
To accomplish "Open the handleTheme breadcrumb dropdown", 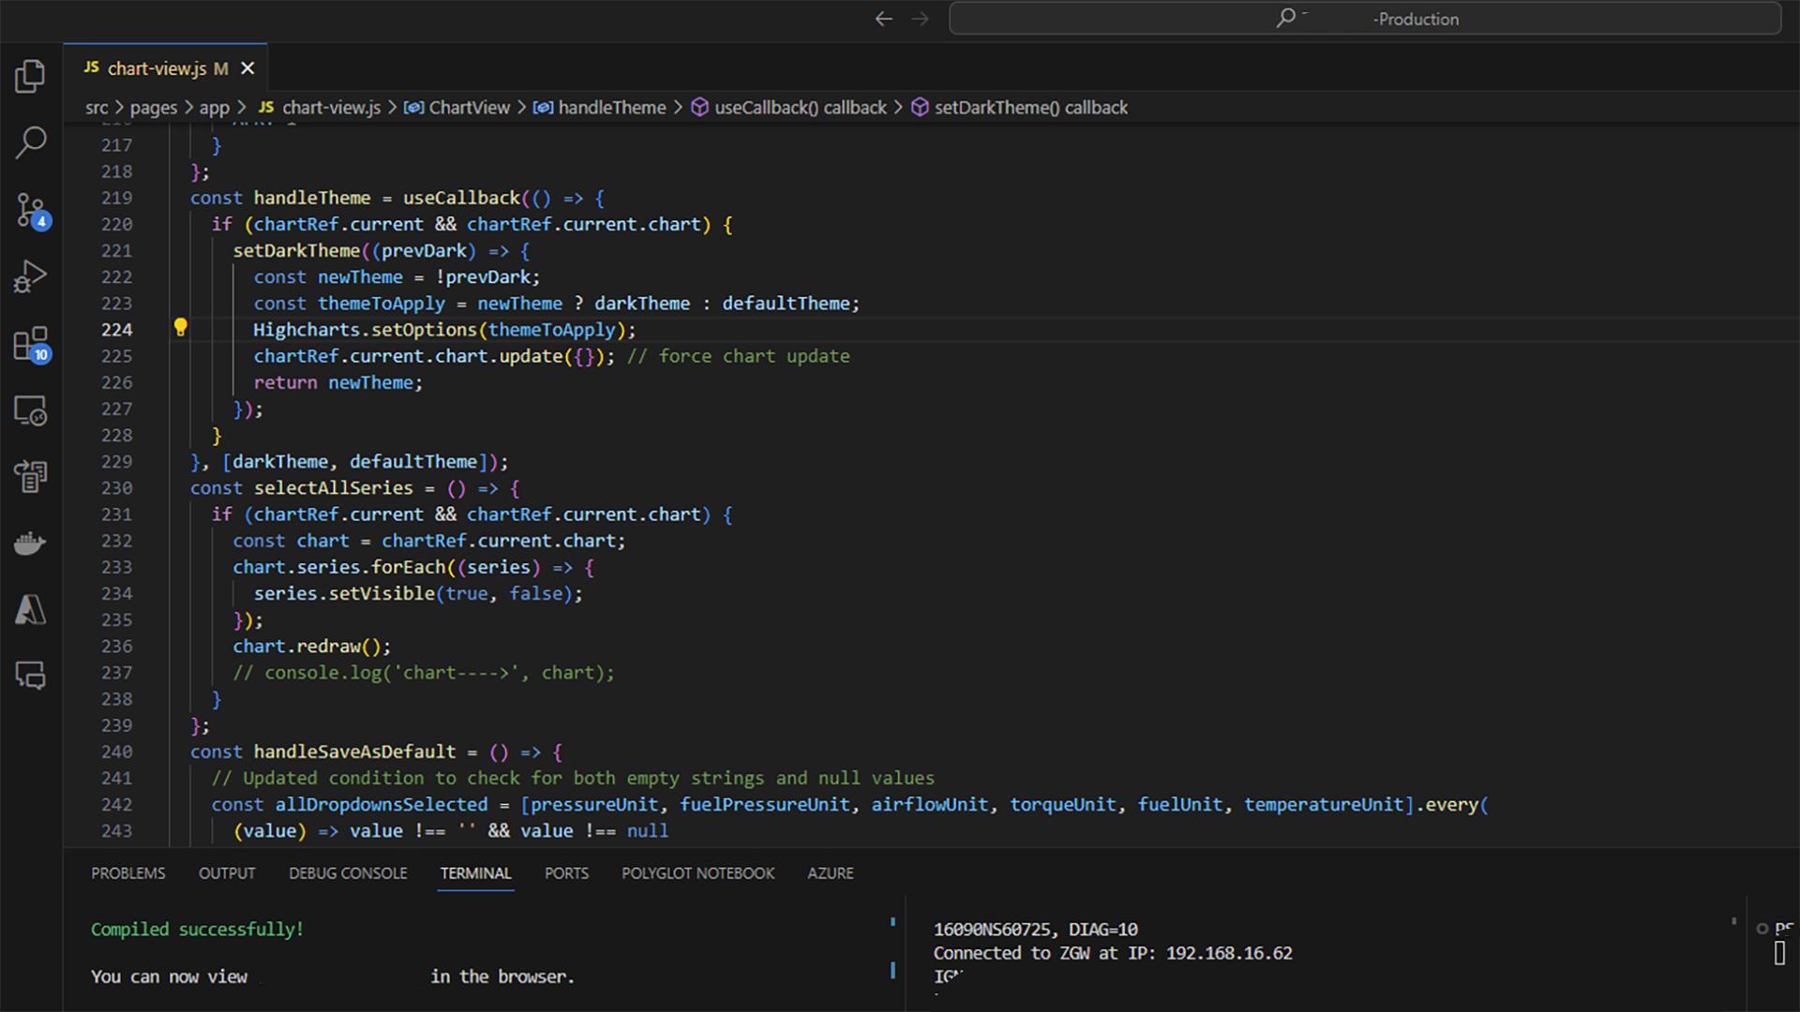I will click(x=610, y=107).
